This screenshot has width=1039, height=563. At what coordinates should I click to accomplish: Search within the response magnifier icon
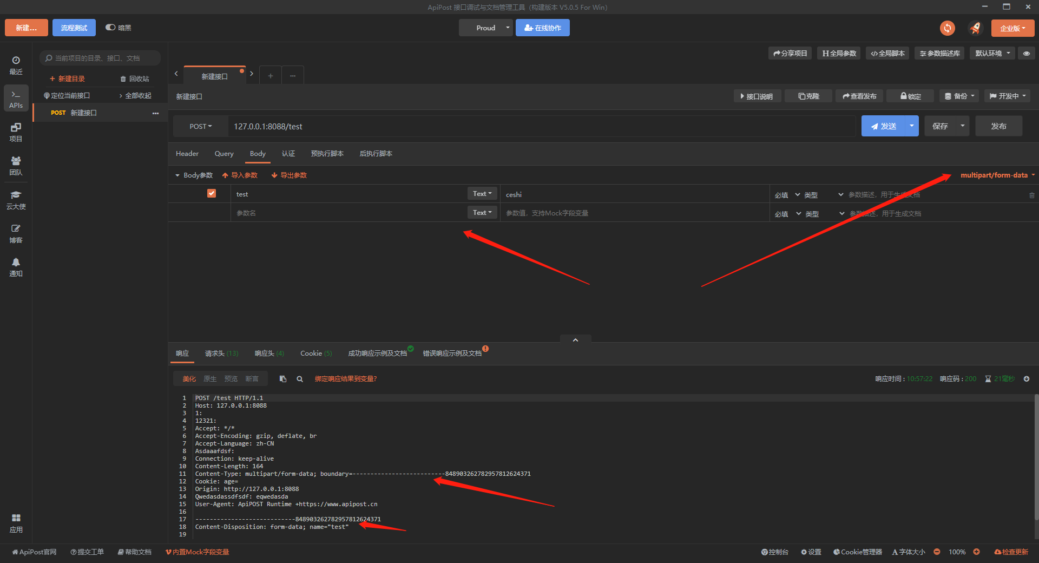[x=300, y=379]
